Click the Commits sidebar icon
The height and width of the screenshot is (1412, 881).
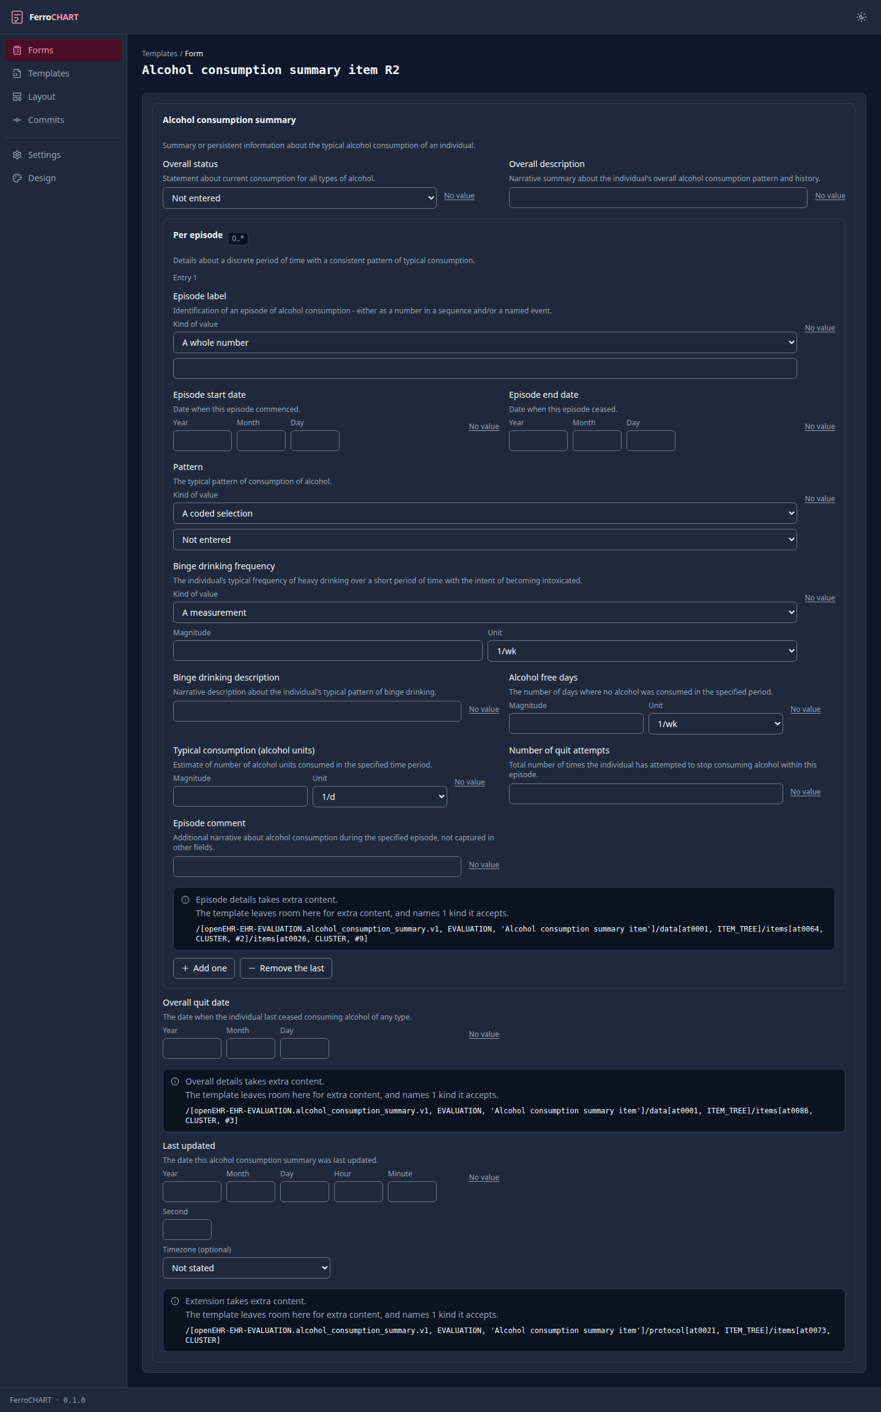tap(17, 120)
